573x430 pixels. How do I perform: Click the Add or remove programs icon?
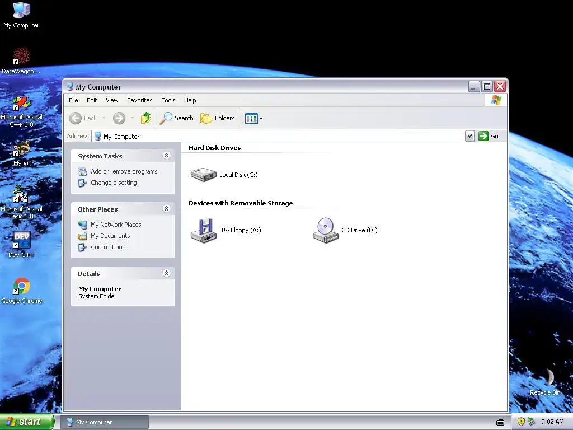click(x=83, y=171)
